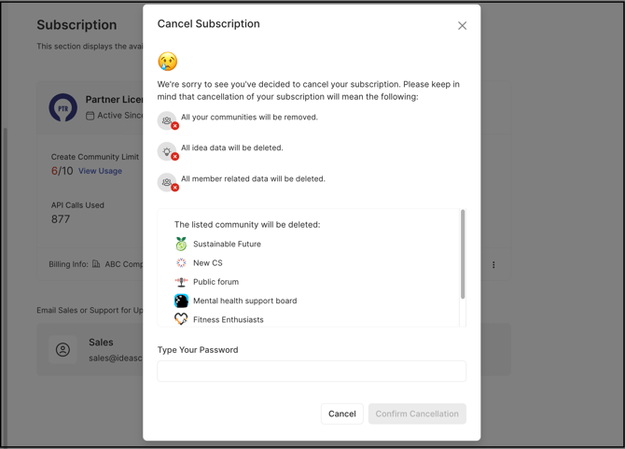Select the Fitness Enthusiasts heart icon

pos(181,319)
